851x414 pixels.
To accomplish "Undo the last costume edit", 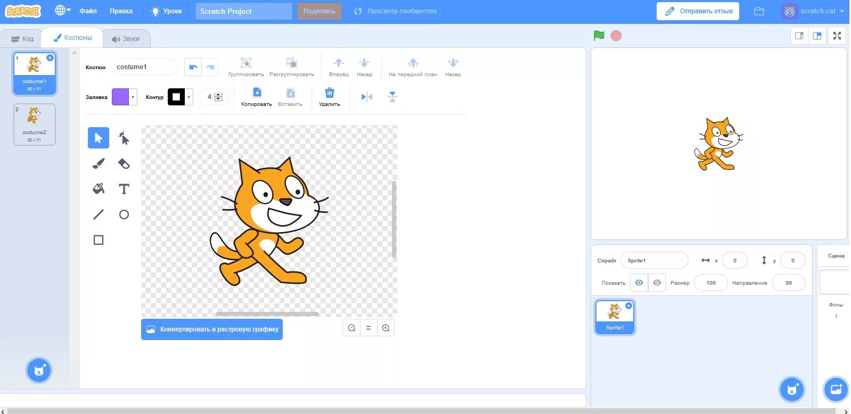I will [x=193, y=67].
